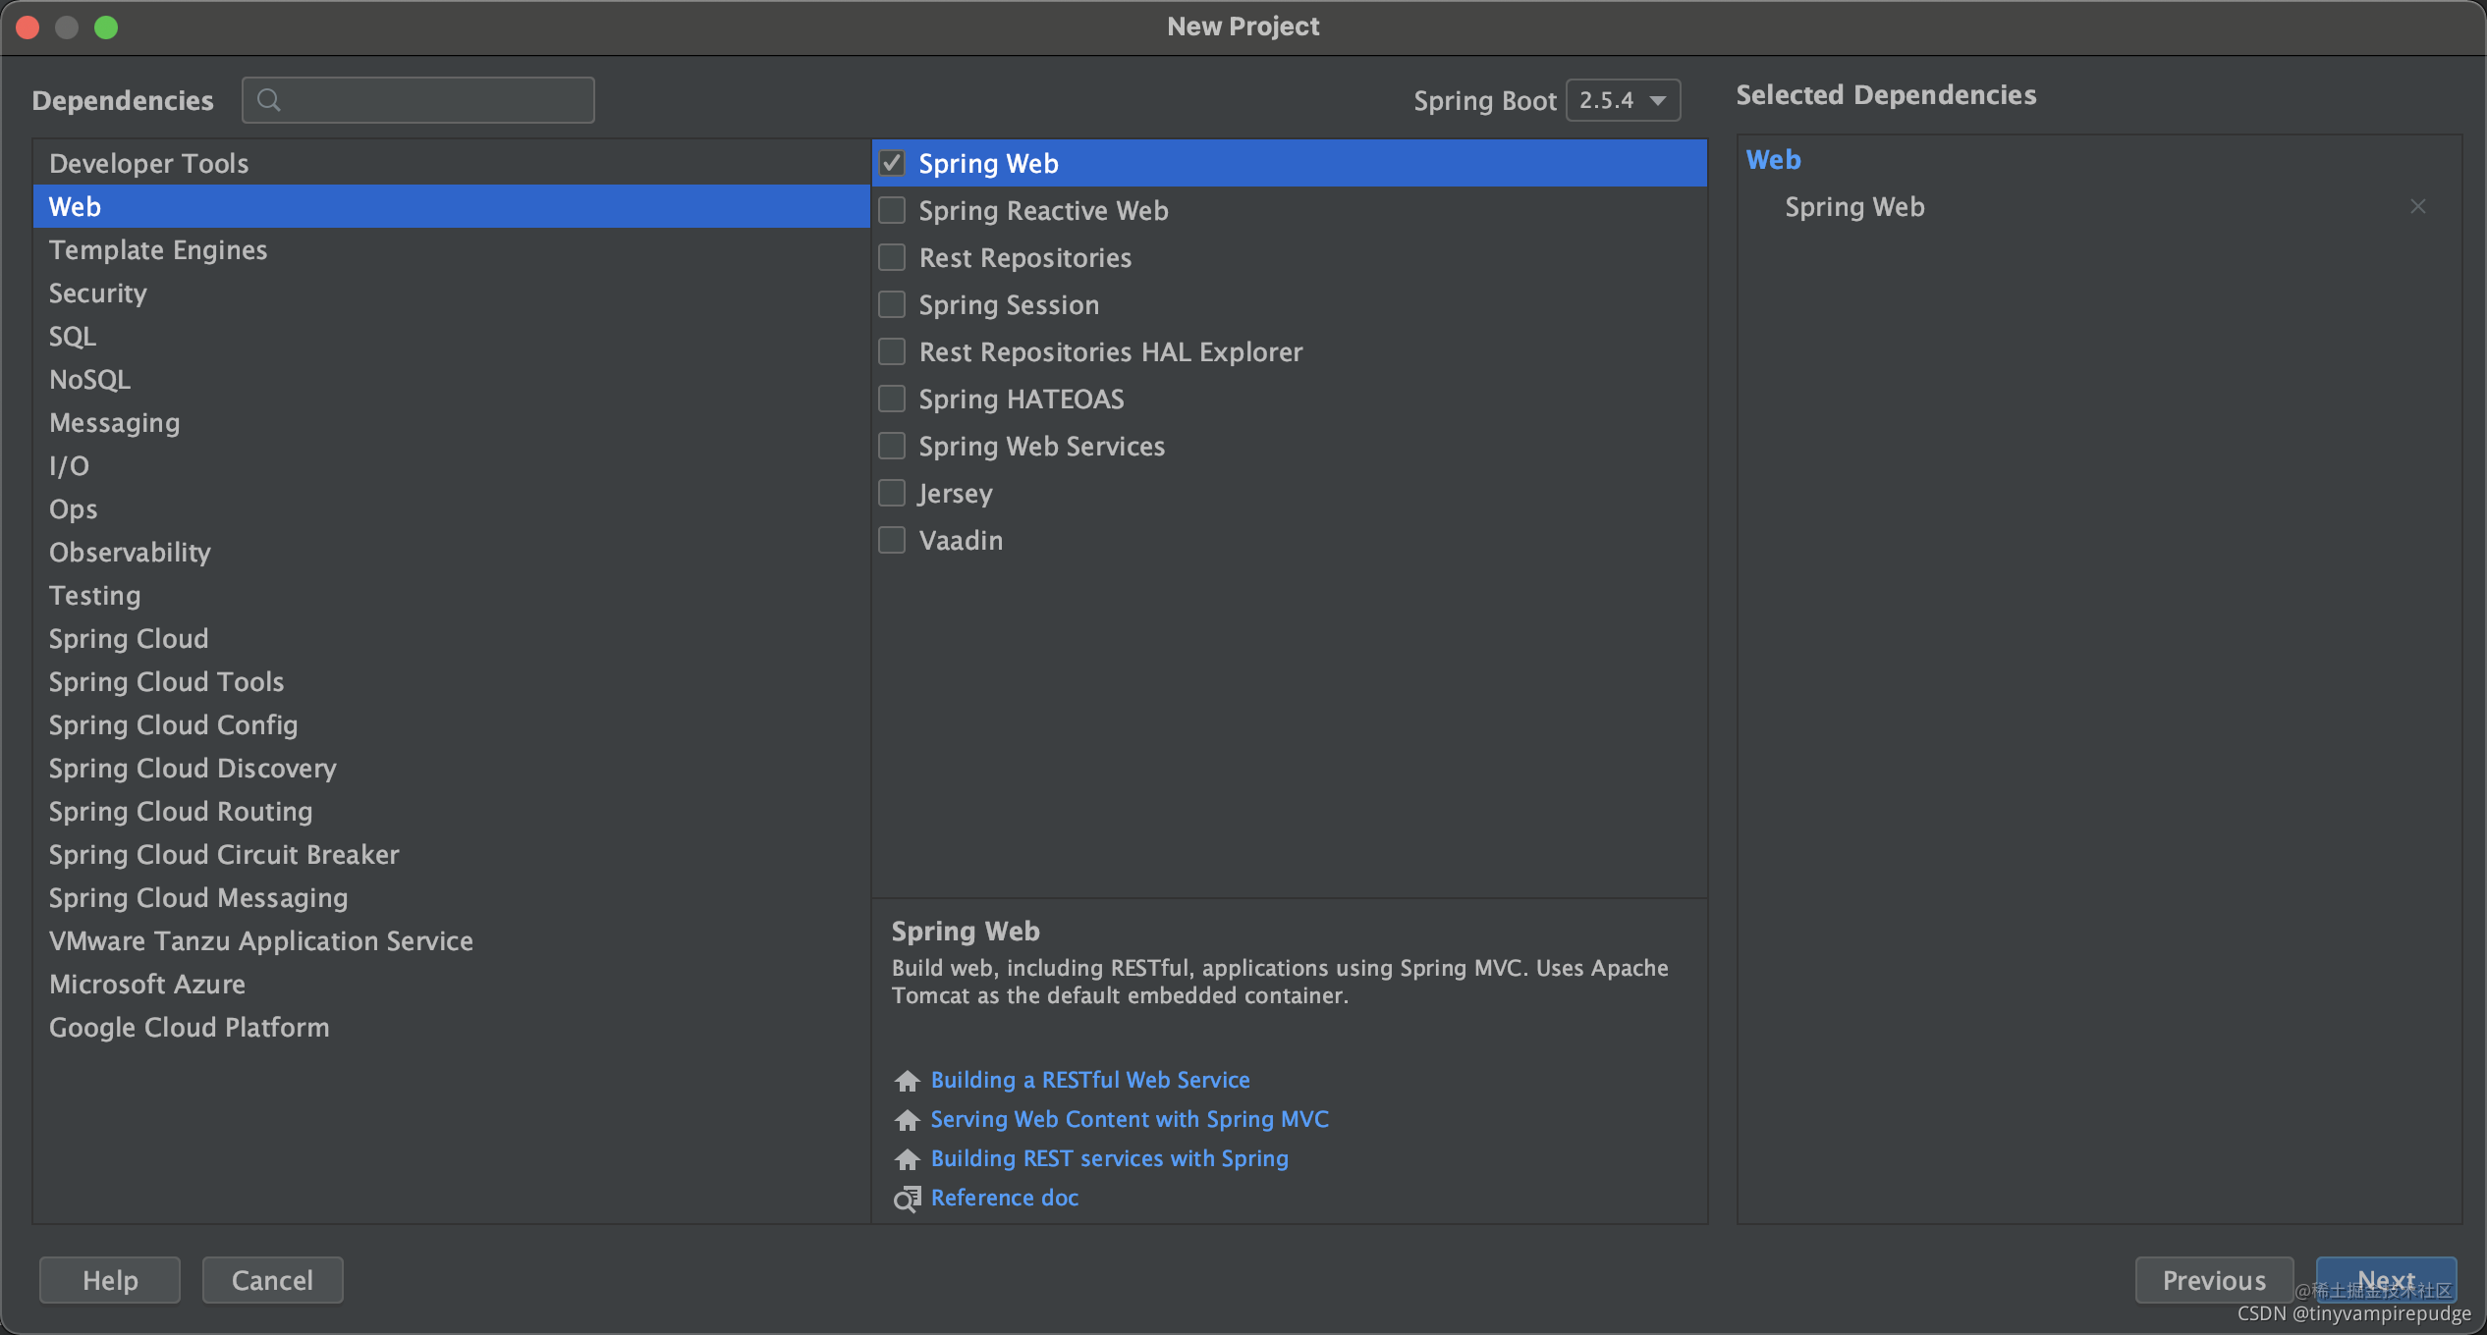Viewport: 2487px width, 1335px height.
Task: Click Cancel to discard new project
Action: (x=271, y=1279)
